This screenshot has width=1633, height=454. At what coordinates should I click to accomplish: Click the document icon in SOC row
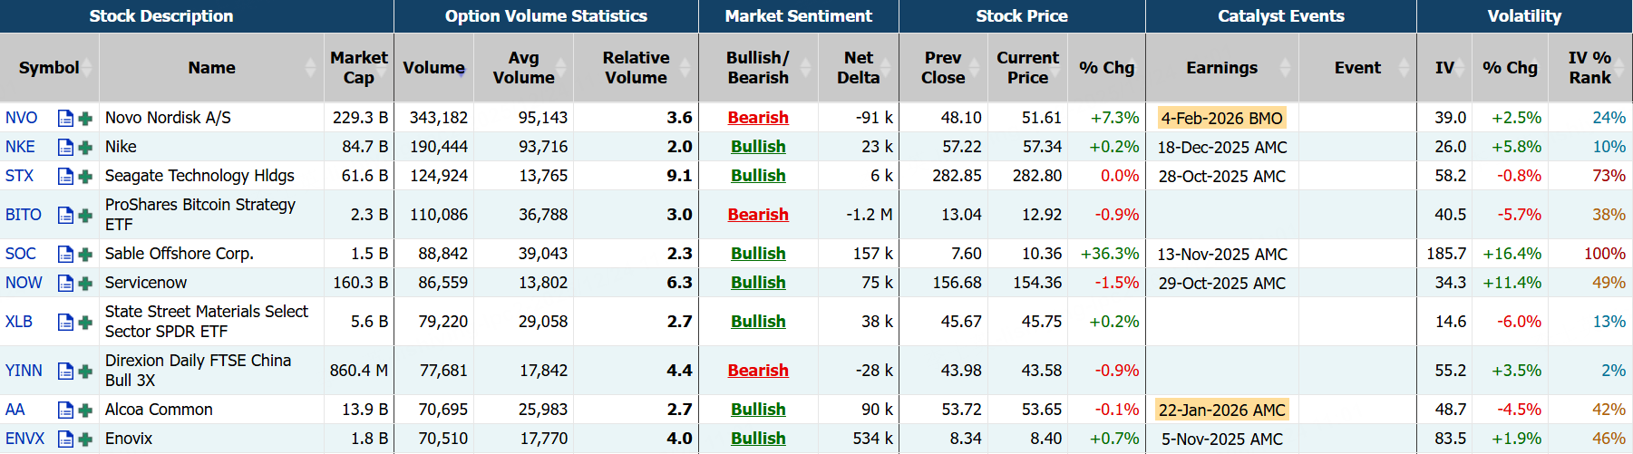[x=65, y=254]
